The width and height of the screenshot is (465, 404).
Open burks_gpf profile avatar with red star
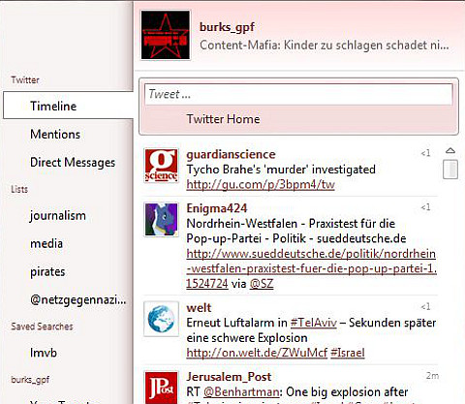pos(166,35)
